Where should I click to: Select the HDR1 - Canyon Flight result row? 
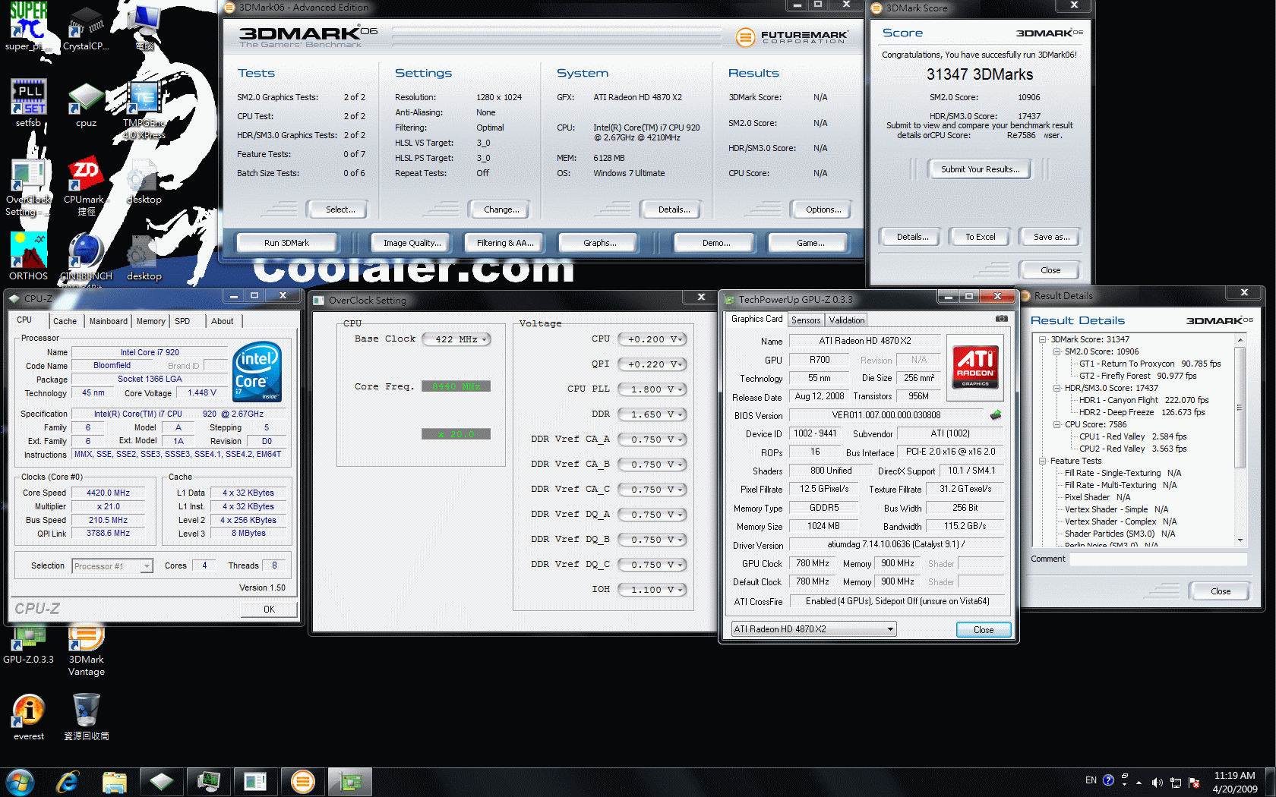click(1144, 400)
